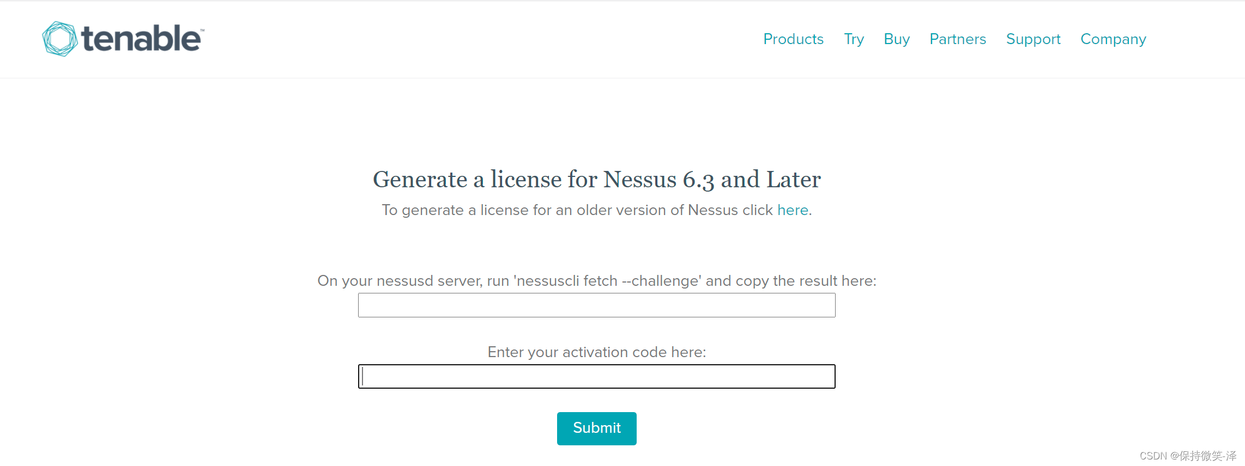This screenshot has height=466, width=1245.
Task: Click the trademark symbol beside tenable
Action: pos(202,30)
